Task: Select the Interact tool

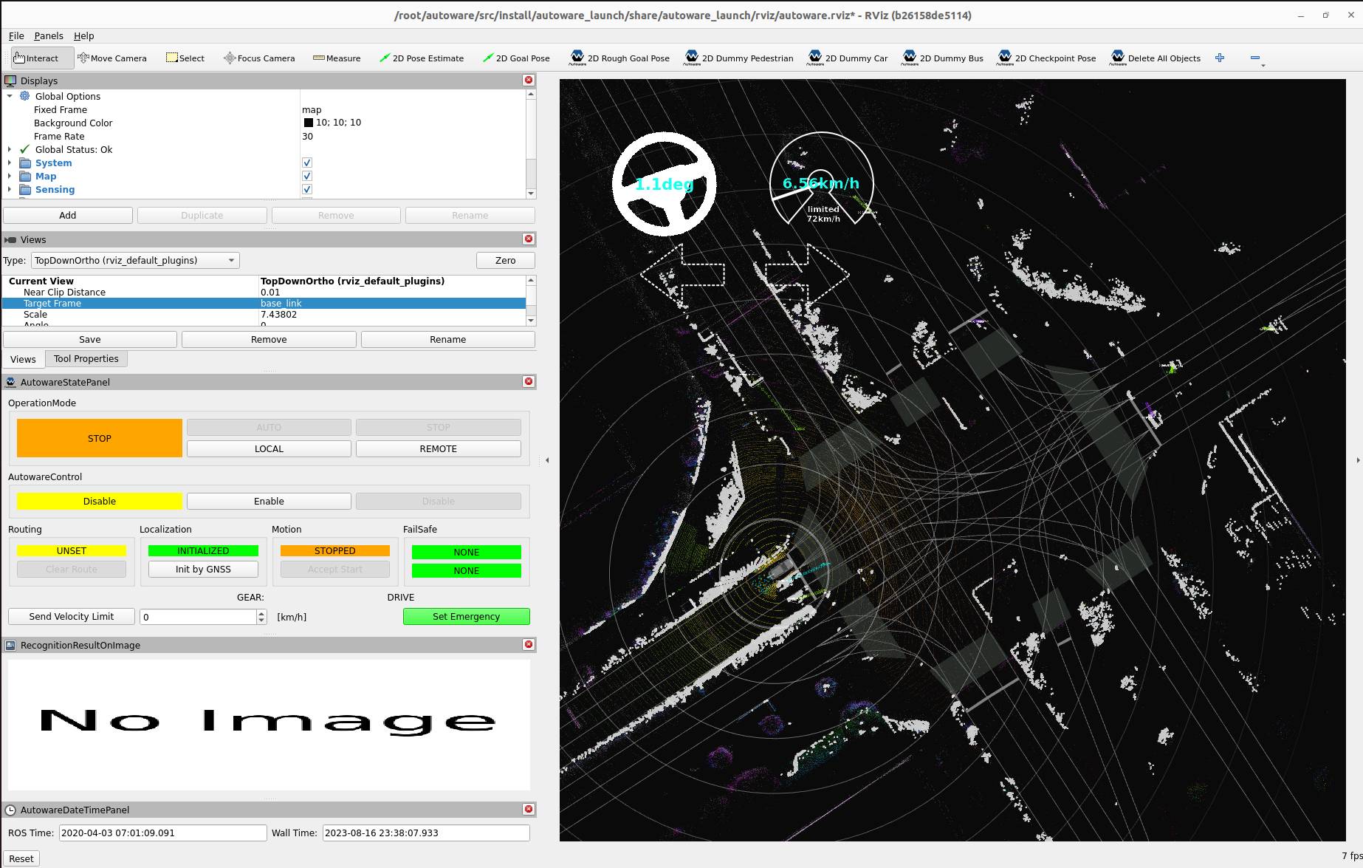Action: point(42,58)
